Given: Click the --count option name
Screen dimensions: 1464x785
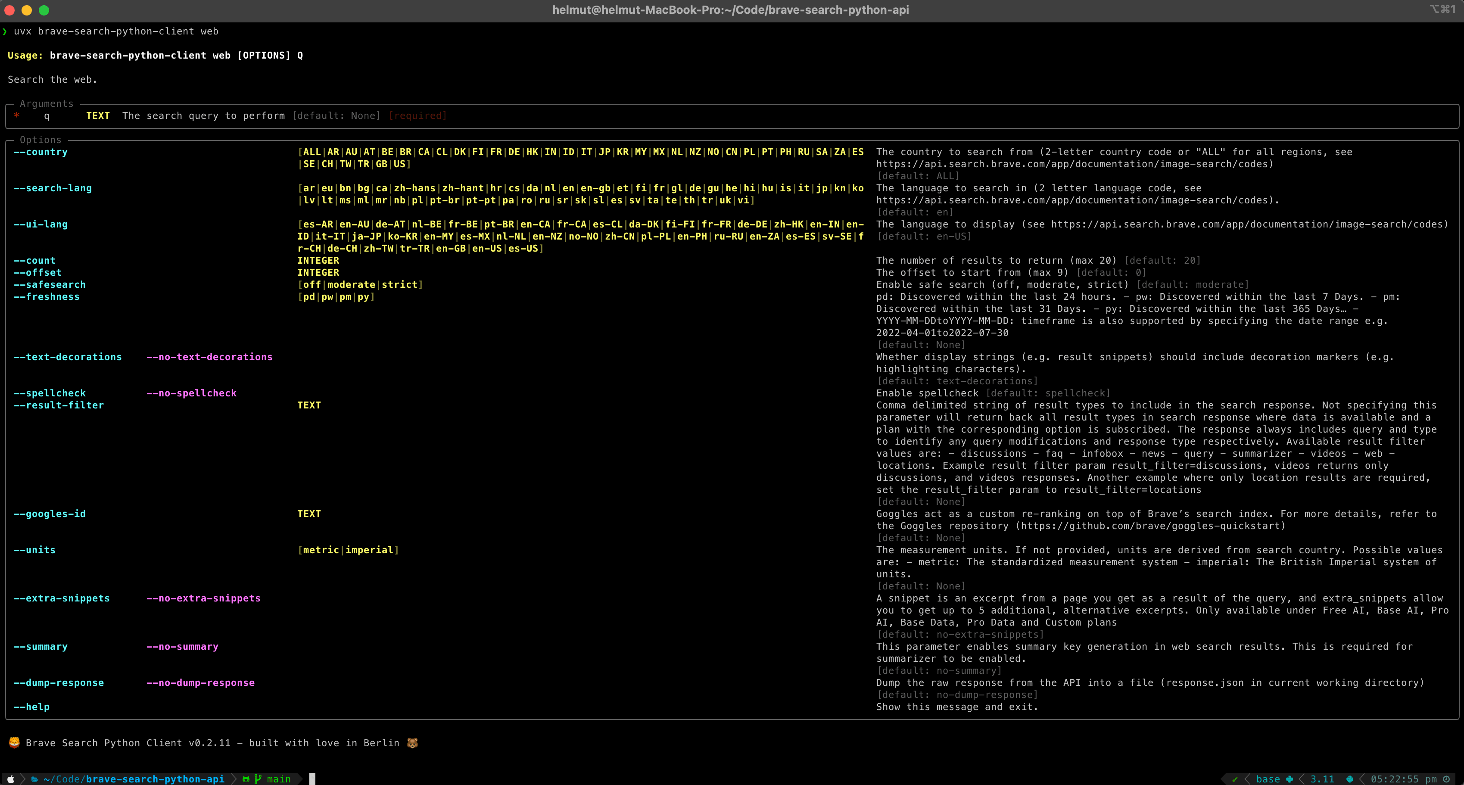Looking at the screenshot, I should (x=34, y=260).
